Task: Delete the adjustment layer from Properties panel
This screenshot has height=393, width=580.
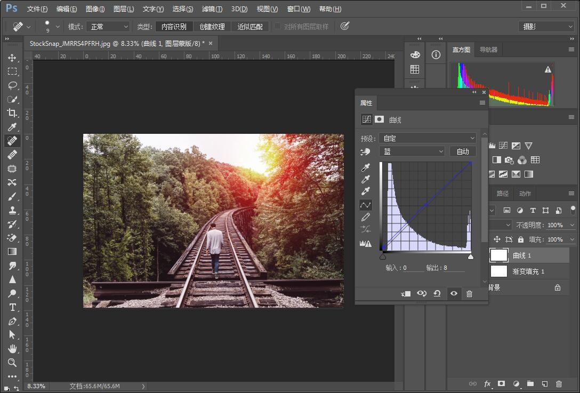Action: (470, 293)
